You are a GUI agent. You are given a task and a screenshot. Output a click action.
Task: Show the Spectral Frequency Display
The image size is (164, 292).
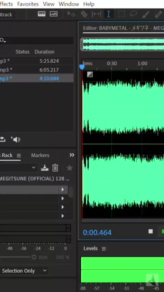pos(42,14)
